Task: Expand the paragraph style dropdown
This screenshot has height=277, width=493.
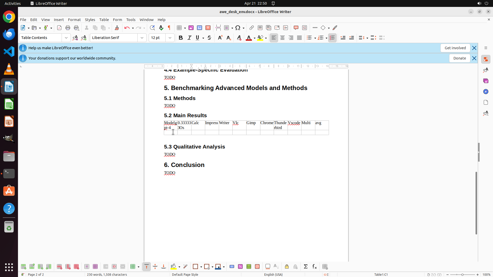Action: point(66,38)
